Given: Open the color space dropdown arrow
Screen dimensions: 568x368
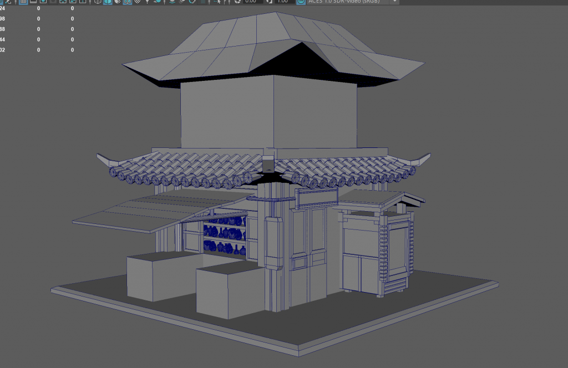Looking at the screenshot, I should pos(394,2).
